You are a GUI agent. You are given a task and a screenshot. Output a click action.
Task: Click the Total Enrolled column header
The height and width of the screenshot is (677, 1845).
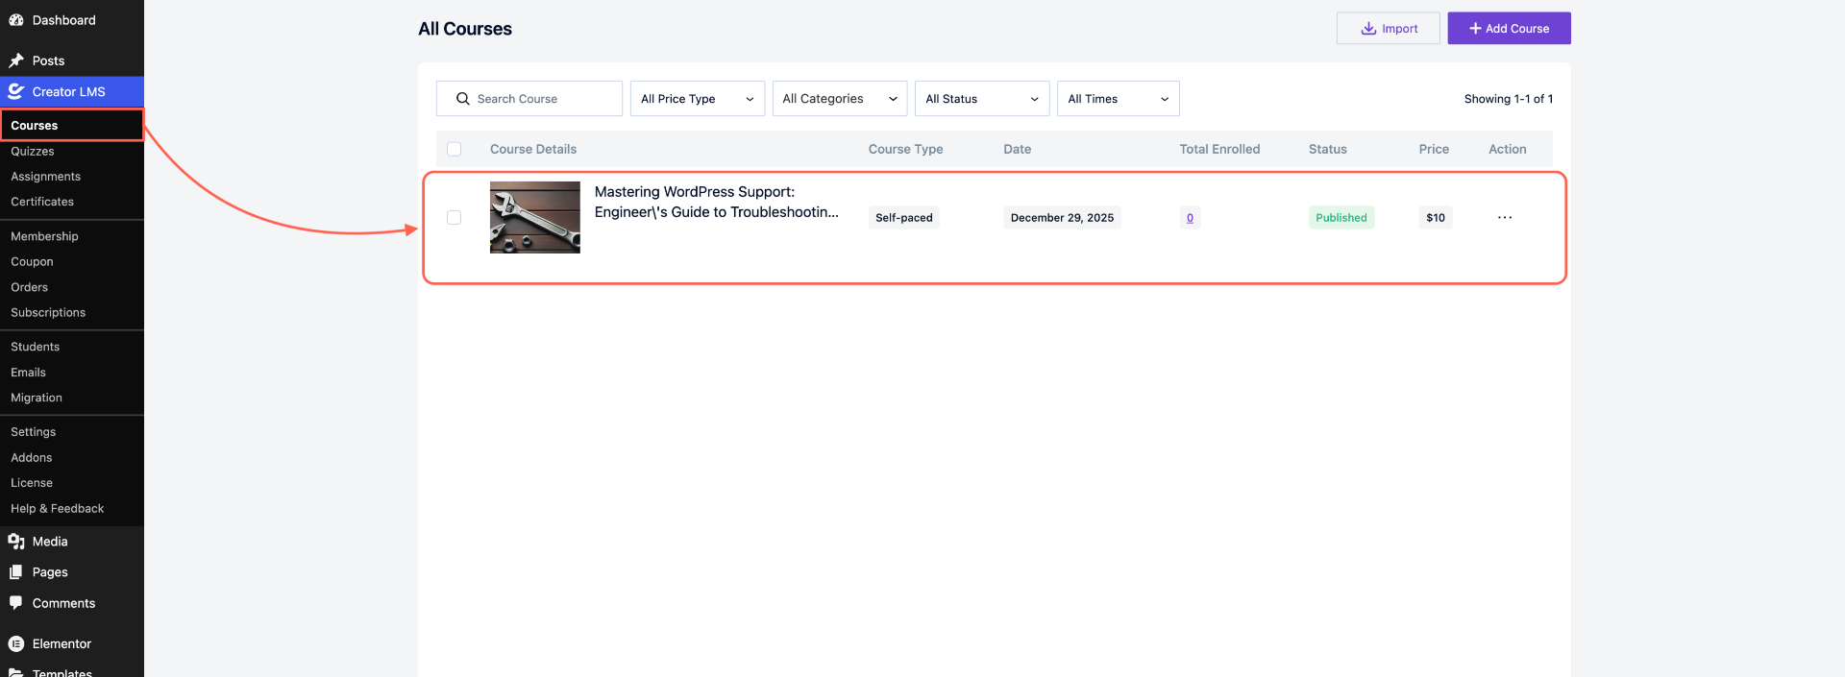(1219, 149)
